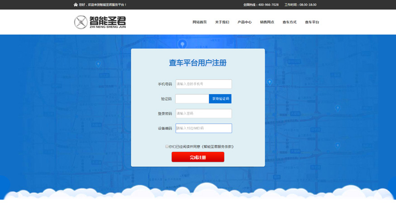Go to 关于我们 page
Screen dimensions: 396x222
coord(222,22)
